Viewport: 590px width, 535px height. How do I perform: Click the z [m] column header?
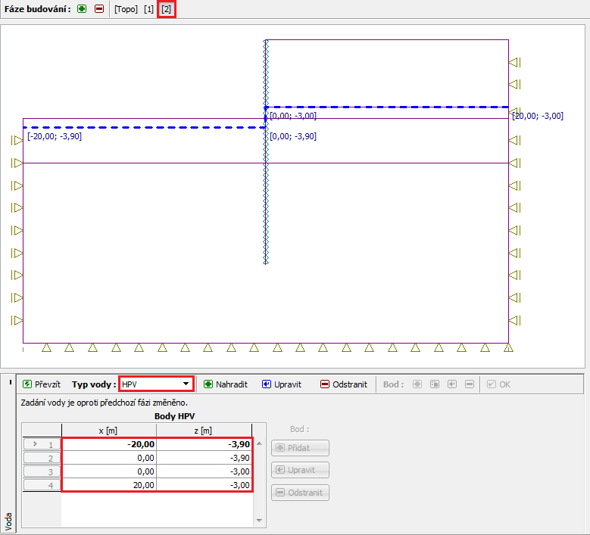tap(204, 431)
